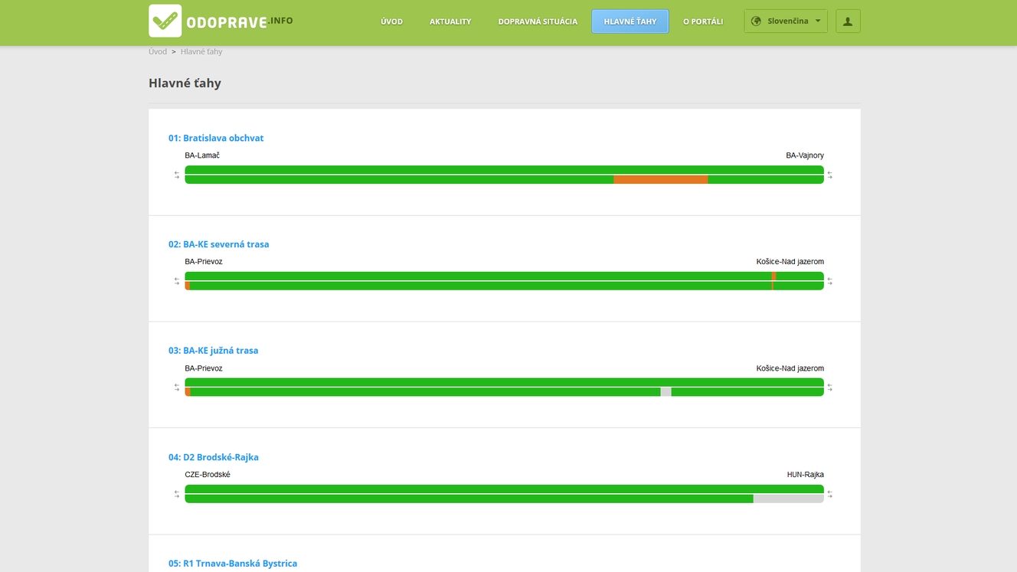Open the 01: Bratislava obchvat link
Screen dimensions: 1017x572
click(216, 138)
